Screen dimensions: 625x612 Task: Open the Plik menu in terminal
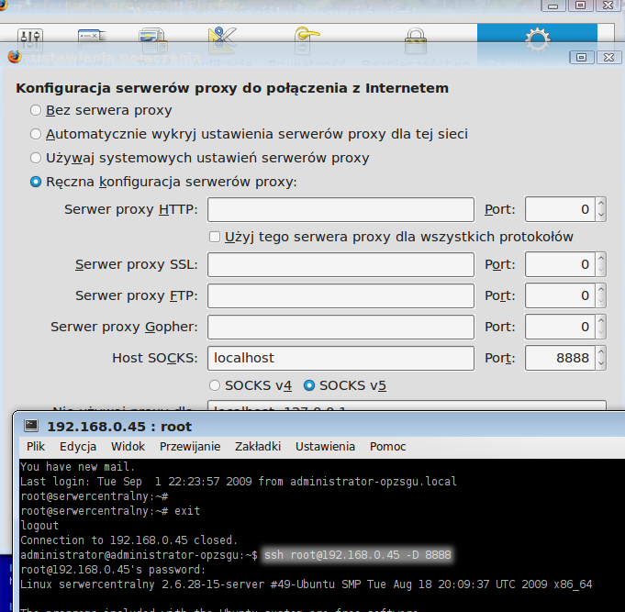point(36,447)
